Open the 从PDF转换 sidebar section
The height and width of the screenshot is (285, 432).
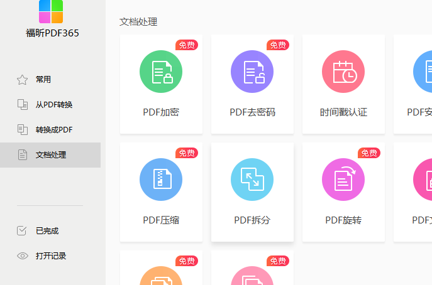pyautogui.click(x=54, y=105)
